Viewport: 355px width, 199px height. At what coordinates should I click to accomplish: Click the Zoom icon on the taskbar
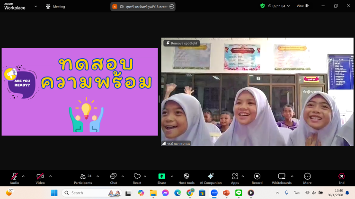pos(214,193)
